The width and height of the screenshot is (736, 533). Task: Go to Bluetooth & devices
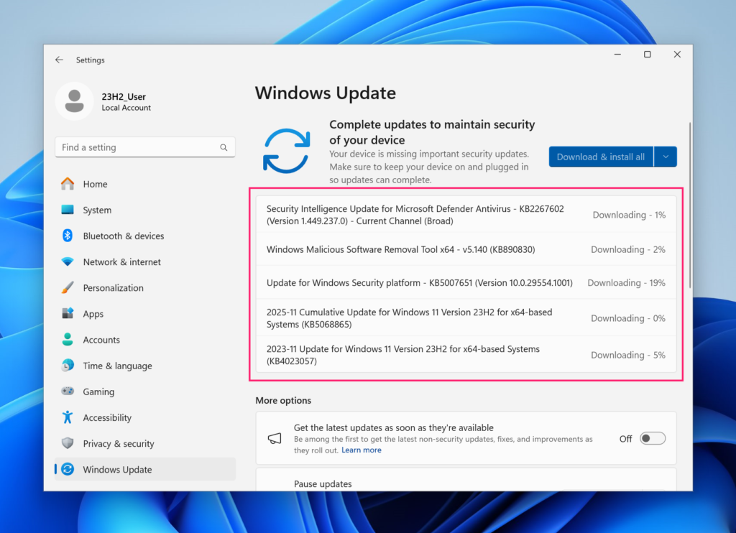[145, 236]
